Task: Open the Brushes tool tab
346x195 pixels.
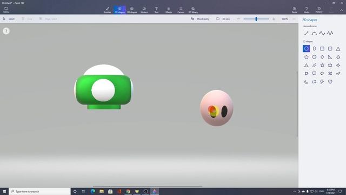Action: pos(107,10)
